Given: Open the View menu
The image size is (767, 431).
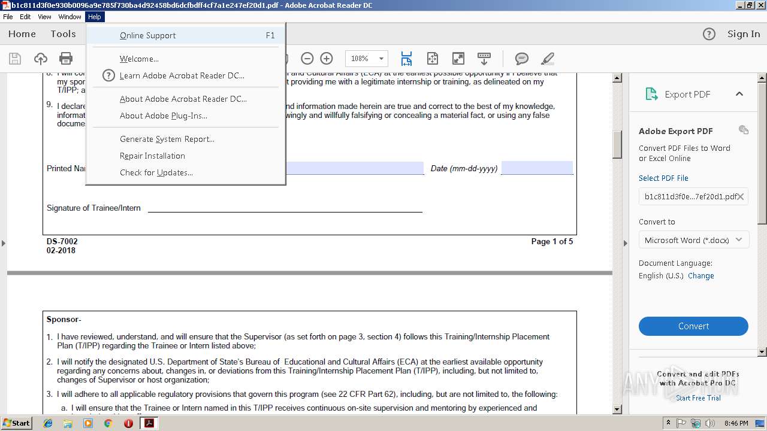Looking at the screenshot, I should [44, 17].
